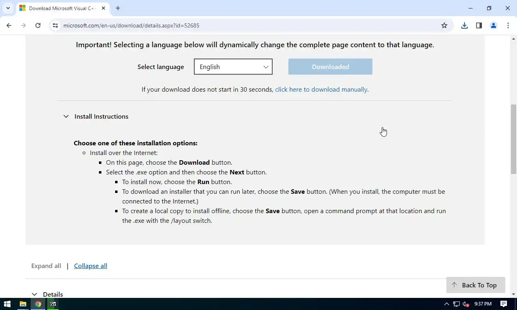
Task: Click the Collapse all link
Action: coord(90,266)
